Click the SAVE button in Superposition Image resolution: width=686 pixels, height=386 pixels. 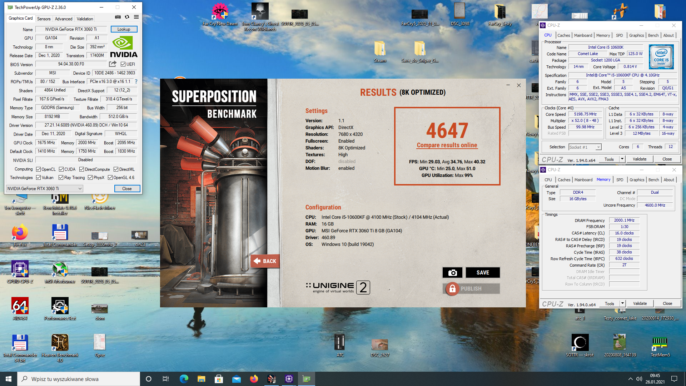(x=483, y=272)
